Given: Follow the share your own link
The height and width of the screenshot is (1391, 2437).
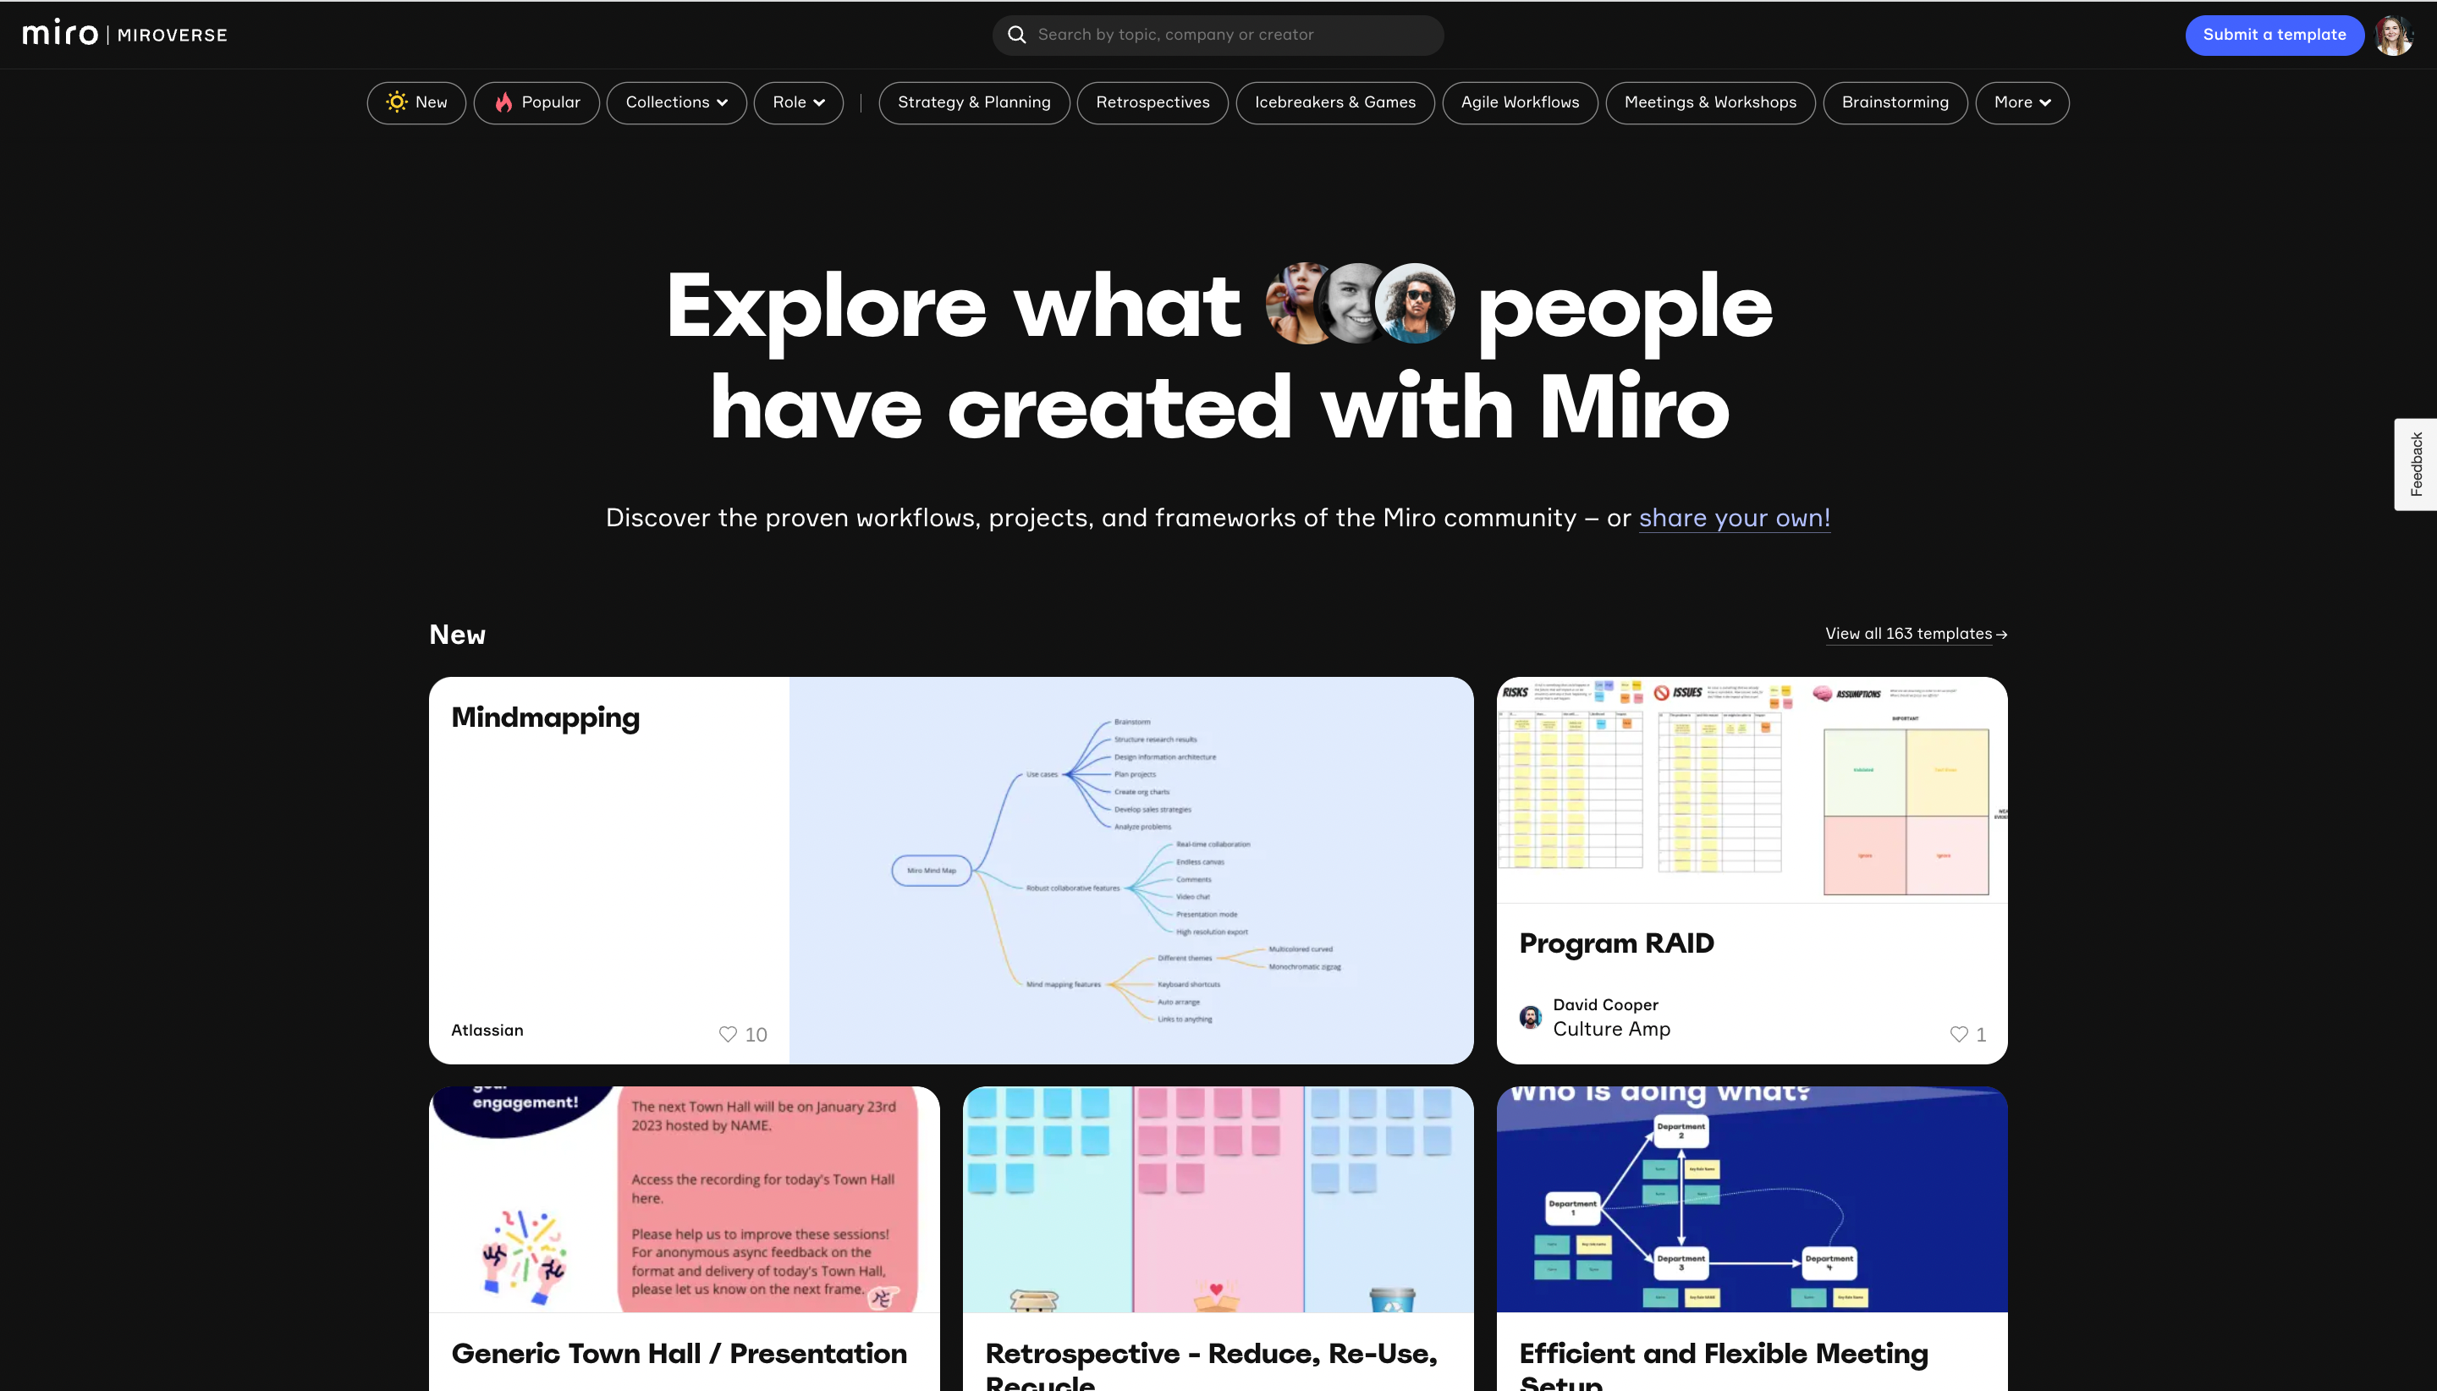Looking at the screenshot, I should tap(1735, 518).
